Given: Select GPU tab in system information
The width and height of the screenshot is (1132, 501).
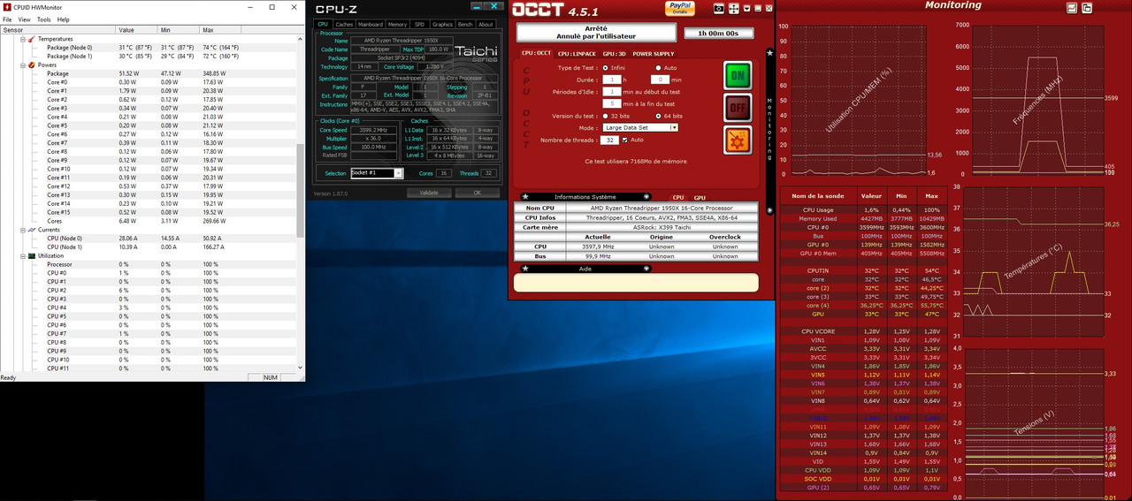Looking at the screenshot, I should coord(700,198).
